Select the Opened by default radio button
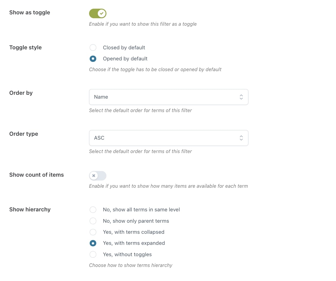The width and height of the screenshot is (336, 281). (93, 59)
